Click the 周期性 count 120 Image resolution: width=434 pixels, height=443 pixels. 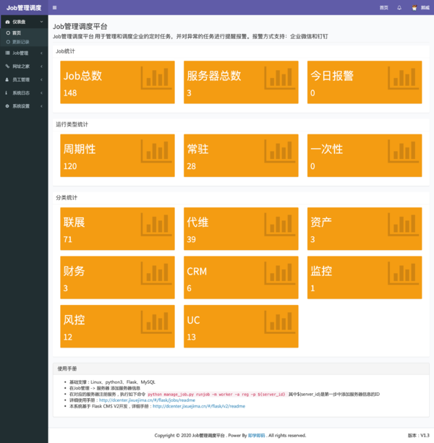(70, 166)
